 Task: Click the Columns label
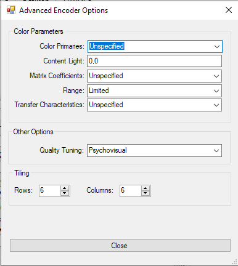click(x=100, y=190)
